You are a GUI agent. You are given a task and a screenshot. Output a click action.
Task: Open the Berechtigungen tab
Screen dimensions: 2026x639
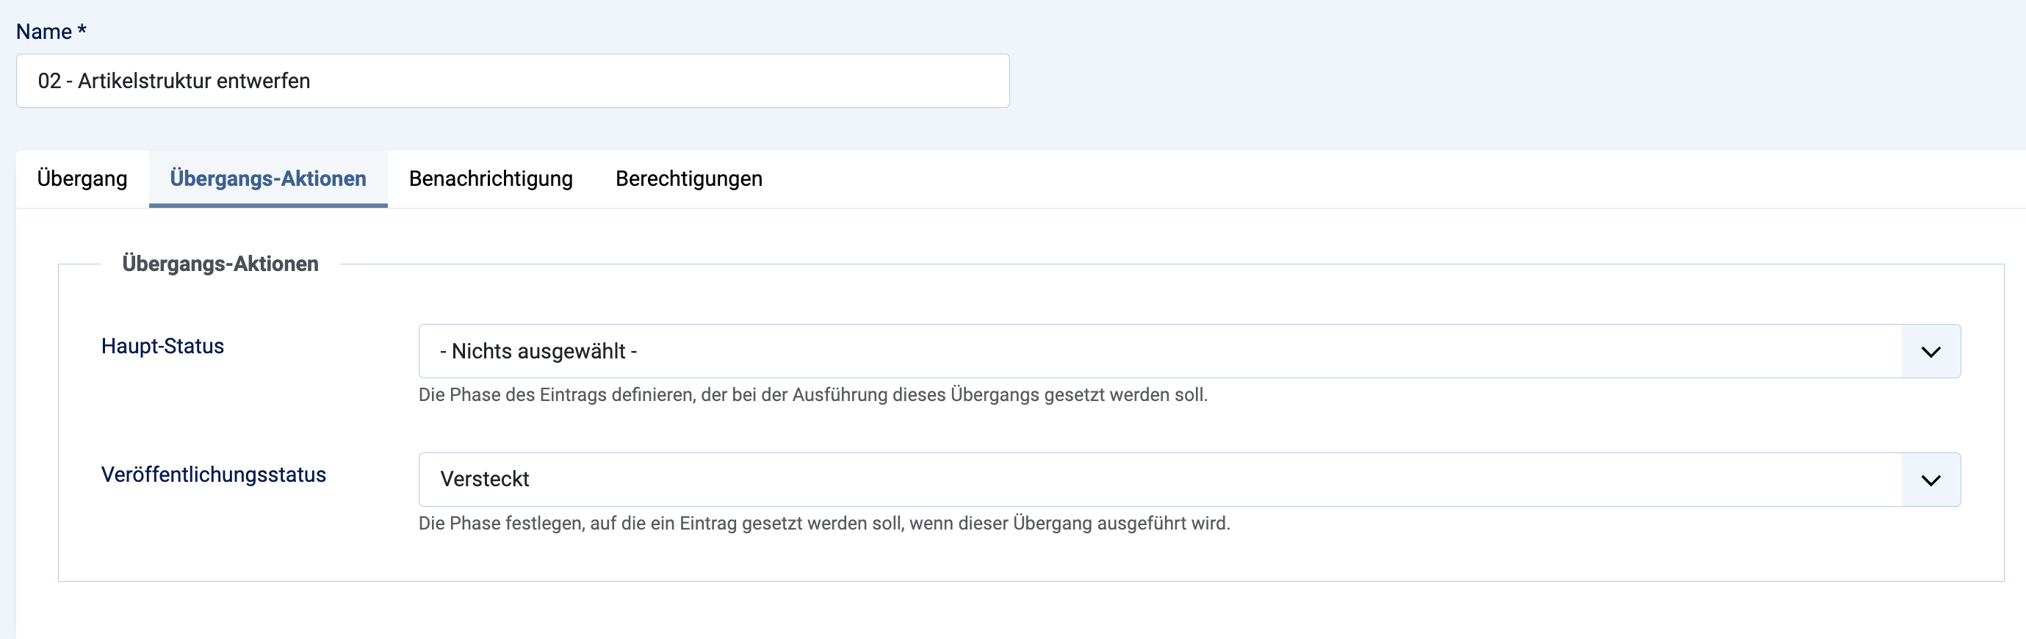coord(689,178)
